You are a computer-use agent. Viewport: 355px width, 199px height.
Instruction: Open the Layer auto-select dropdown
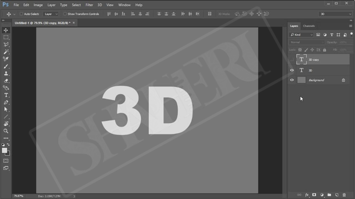click(51, 14)
